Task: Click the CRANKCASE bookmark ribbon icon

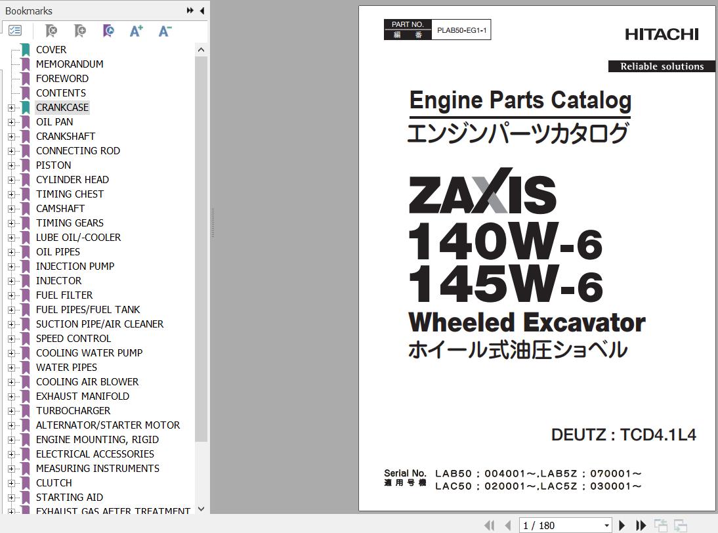Action: [x=26, y=107]
